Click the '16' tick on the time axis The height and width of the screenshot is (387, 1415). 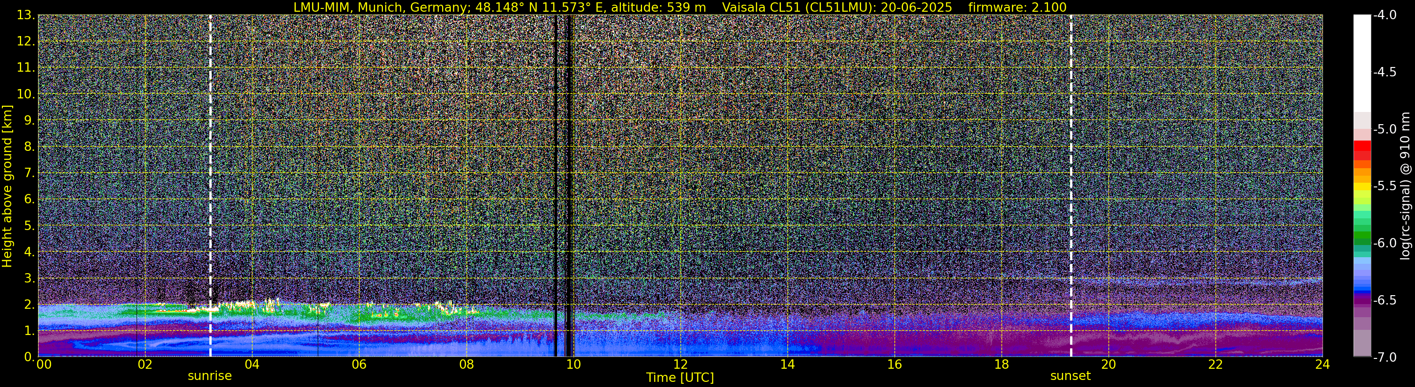point(894,365)
